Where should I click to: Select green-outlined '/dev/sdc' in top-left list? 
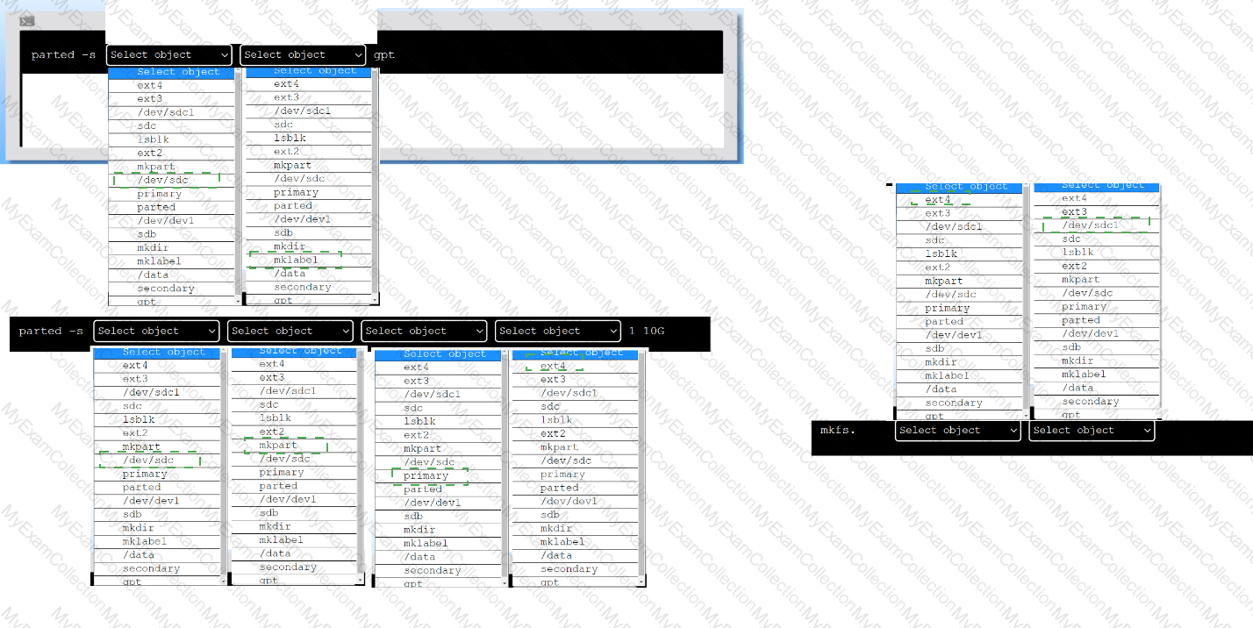point(163,180)
